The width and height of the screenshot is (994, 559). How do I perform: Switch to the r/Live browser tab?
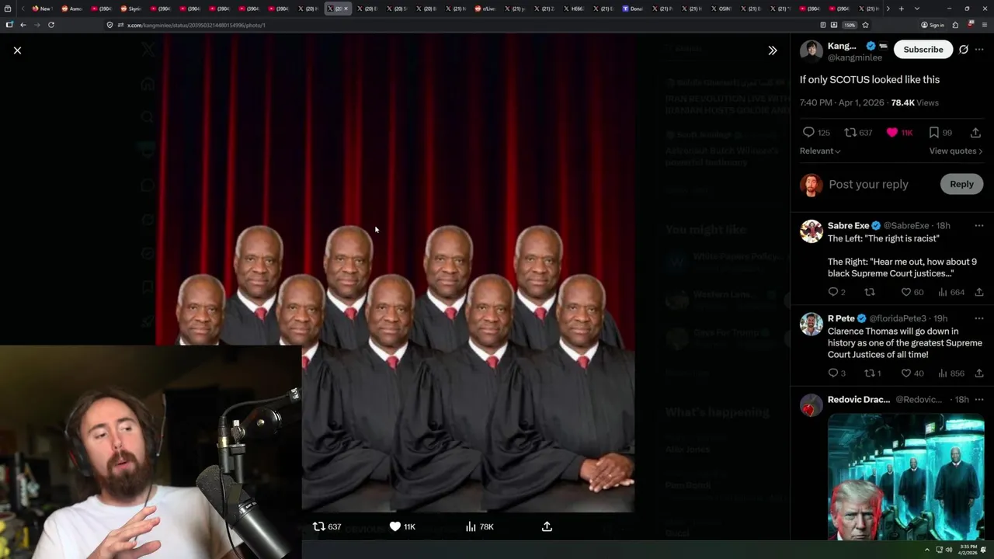click(485, 9)
